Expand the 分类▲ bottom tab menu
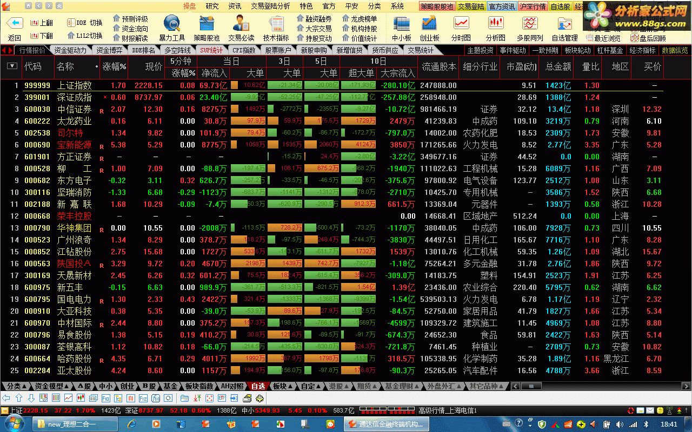The height and width of the screenshot is (432, 692). [x=16, y=386]
